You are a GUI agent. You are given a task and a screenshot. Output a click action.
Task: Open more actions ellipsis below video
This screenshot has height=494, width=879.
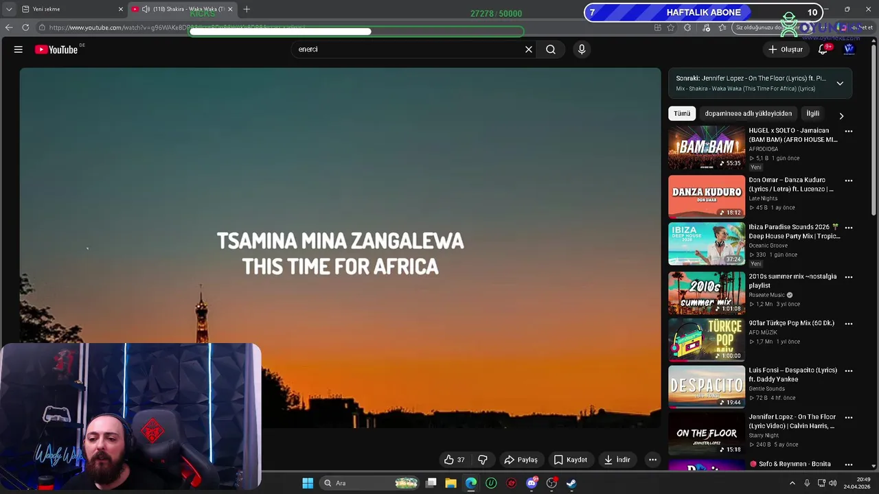tap(653, 460)
